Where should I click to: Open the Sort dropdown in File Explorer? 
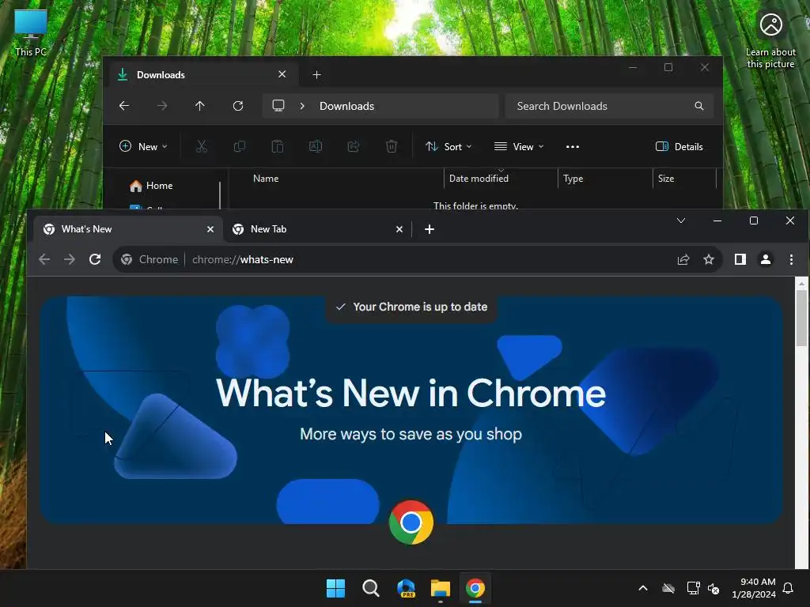point(449,146)
